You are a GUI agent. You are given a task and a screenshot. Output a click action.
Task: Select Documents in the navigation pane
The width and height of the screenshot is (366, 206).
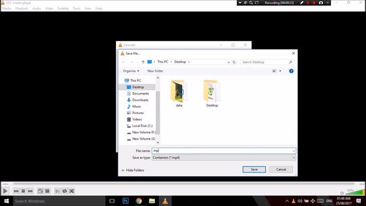pyautogui.click(x=140, y=94)
